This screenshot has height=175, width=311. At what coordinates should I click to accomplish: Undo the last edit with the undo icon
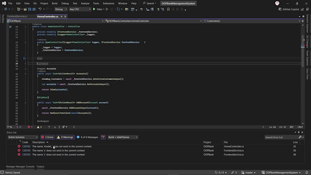40,9
